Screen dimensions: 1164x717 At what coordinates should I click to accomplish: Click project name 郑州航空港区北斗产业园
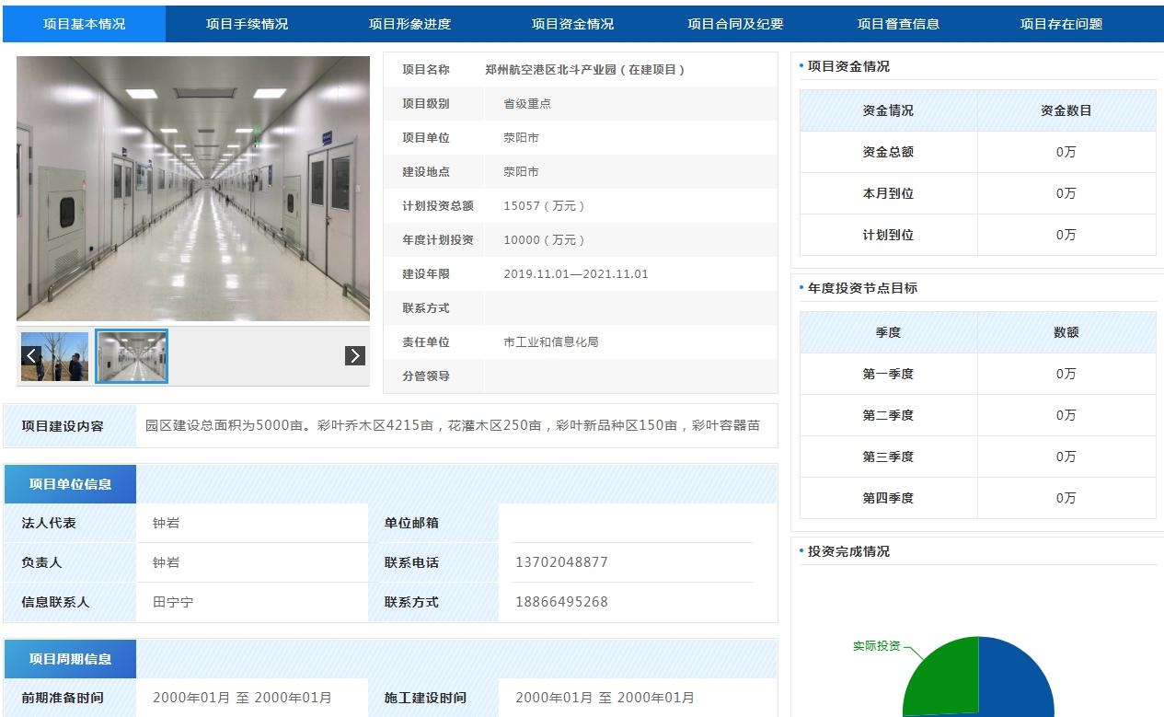pos(585,70)
